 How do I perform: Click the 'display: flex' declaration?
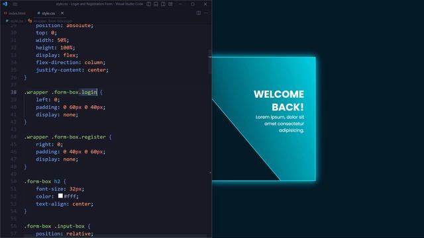(57, 56)
